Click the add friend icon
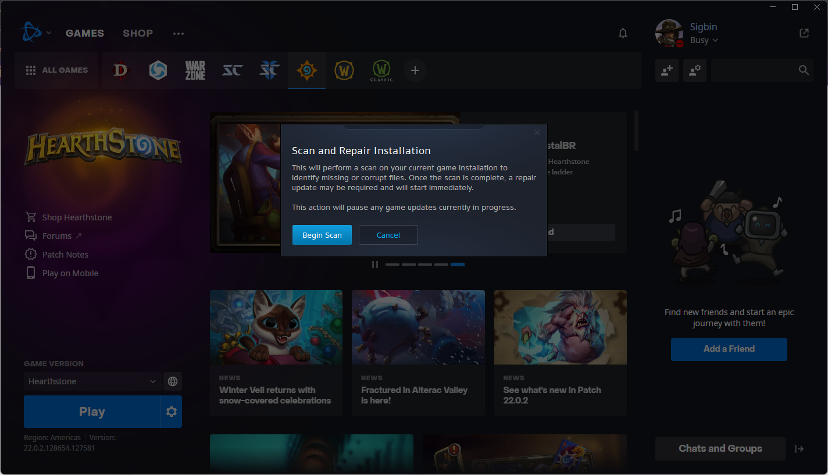The width and height of the screenshot is (828, 475). [667, 70]
